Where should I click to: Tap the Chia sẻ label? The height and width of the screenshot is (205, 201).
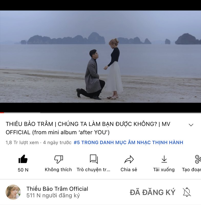[129, 170]
